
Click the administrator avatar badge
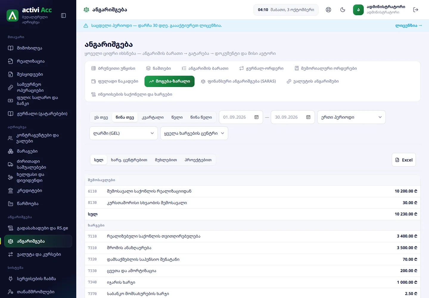(358, 10)
